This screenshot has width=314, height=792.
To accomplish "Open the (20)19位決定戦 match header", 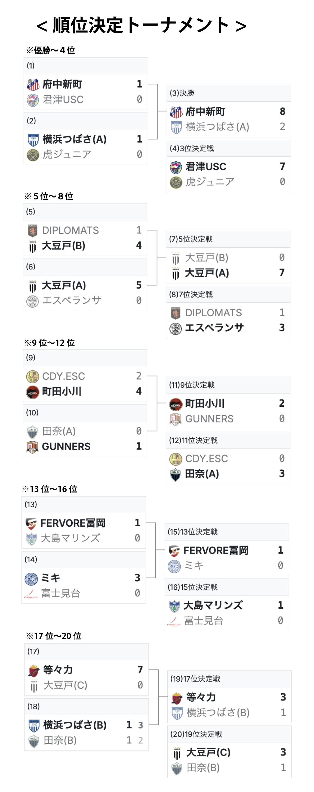I will click(229, 734).
